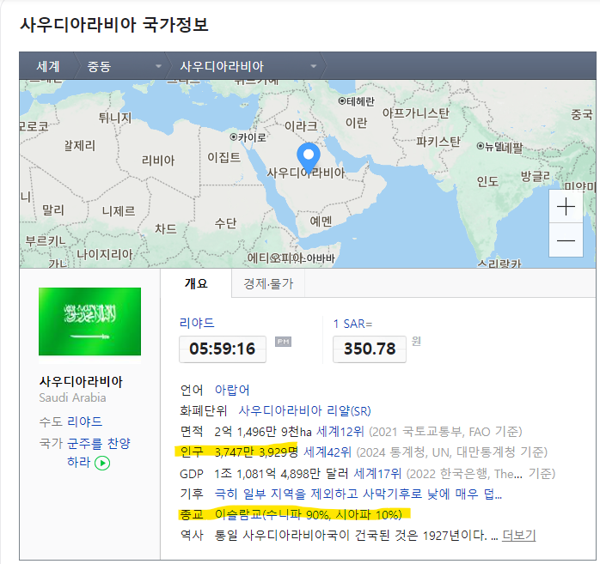Open the 아랍어 language link
Screen dimensions: 600x564
click(232, 390)
